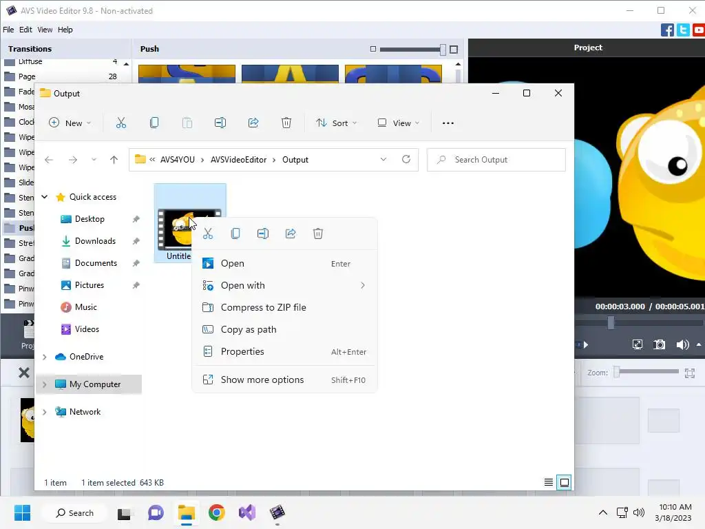The width and height of the screenshot is (705, 529).
Task: Choose Properties in context menu
Action: pos(284,352)
